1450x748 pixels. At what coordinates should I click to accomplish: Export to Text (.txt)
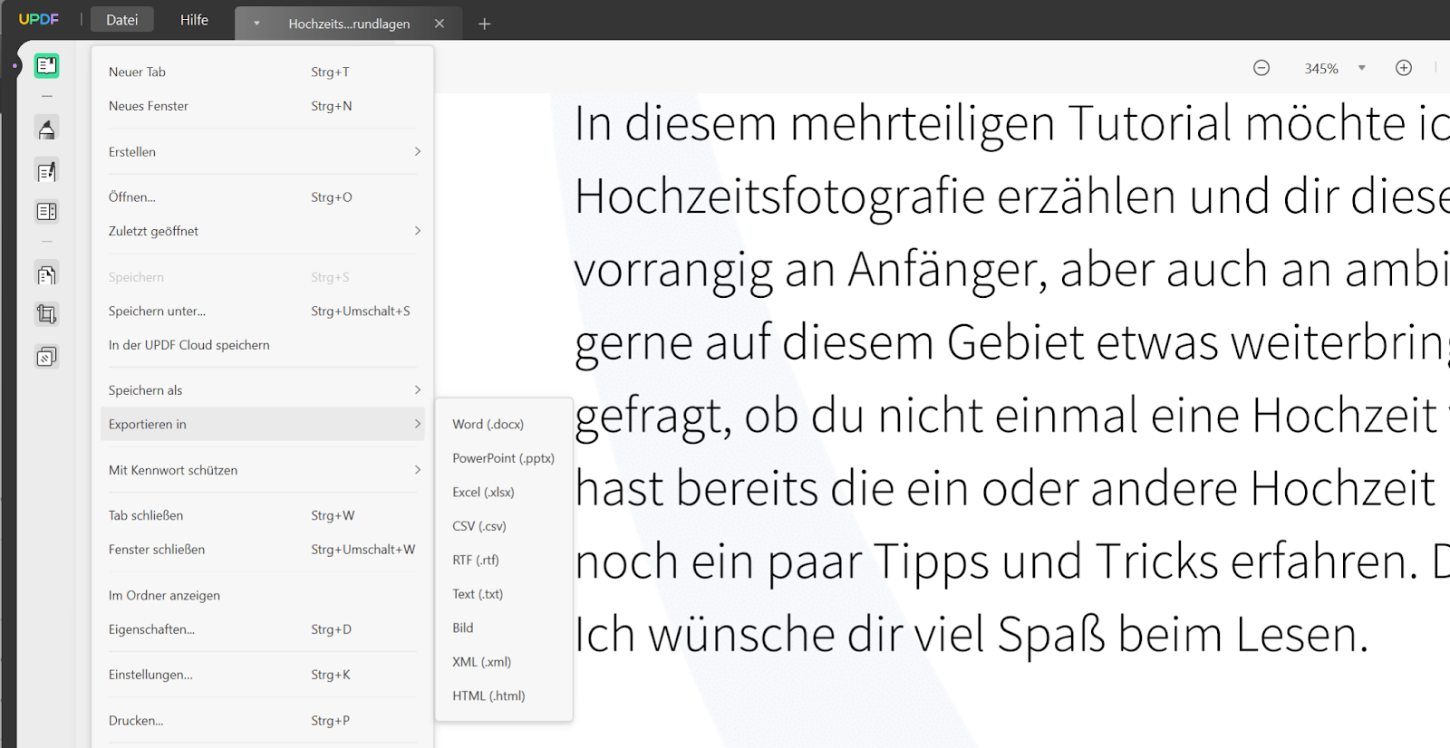point(504,594)
